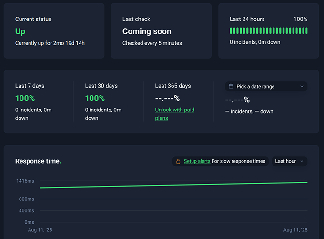324x239 pixels.
Task: Click the calendar icon in date range picker
Action: (x=231, y=87)
